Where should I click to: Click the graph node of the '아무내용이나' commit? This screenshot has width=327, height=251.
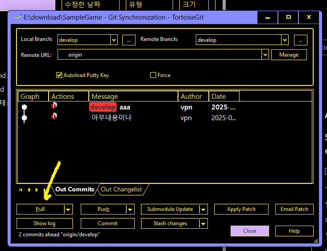24,118
